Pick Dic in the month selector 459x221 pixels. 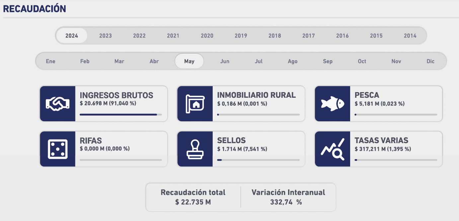tap(430, 61)
